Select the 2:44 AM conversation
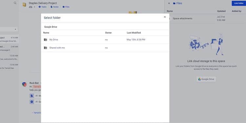Screen dimensions: 246x123 point(9,48)
